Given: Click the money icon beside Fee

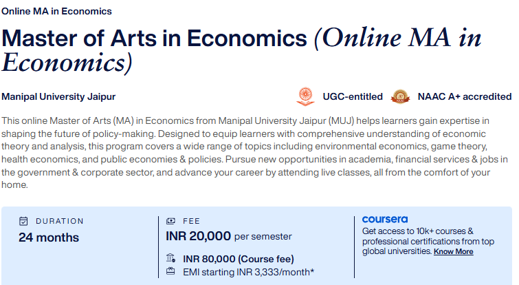Looking at the screenshot, I should click(x=170, y=221).
